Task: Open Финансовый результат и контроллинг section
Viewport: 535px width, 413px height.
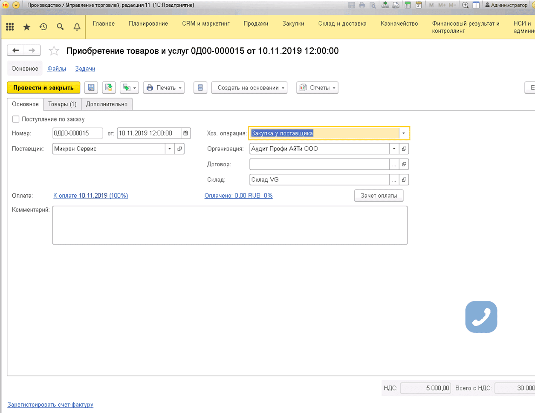Action: pos(466,27)
